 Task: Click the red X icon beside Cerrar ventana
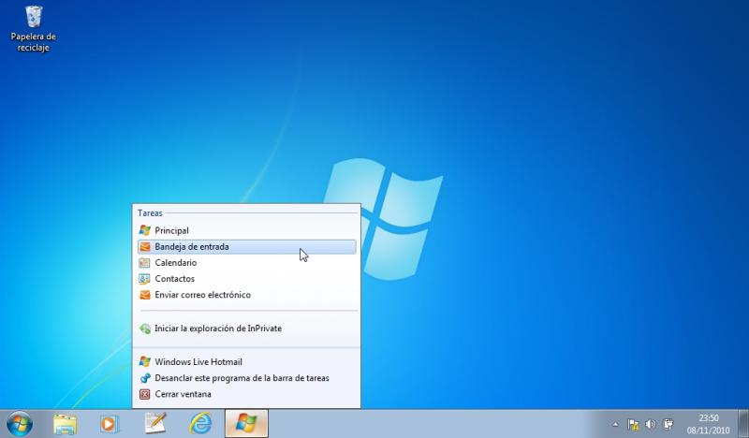coord(145,395)
